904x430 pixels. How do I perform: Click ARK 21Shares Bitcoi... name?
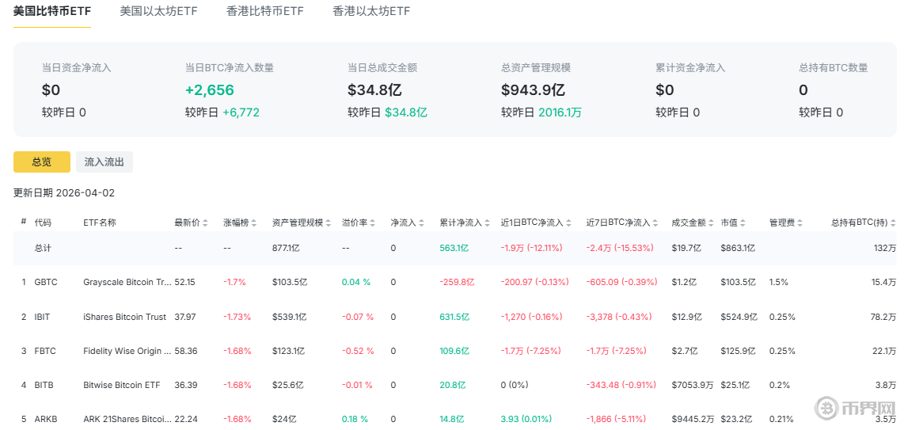[127, 419]
